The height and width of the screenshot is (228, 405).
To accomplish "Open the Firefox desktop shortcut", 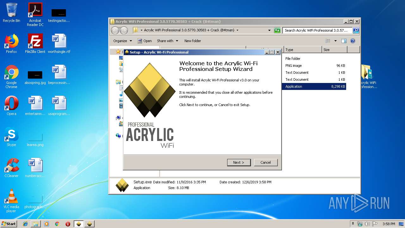I will click(x=11, y=44).
